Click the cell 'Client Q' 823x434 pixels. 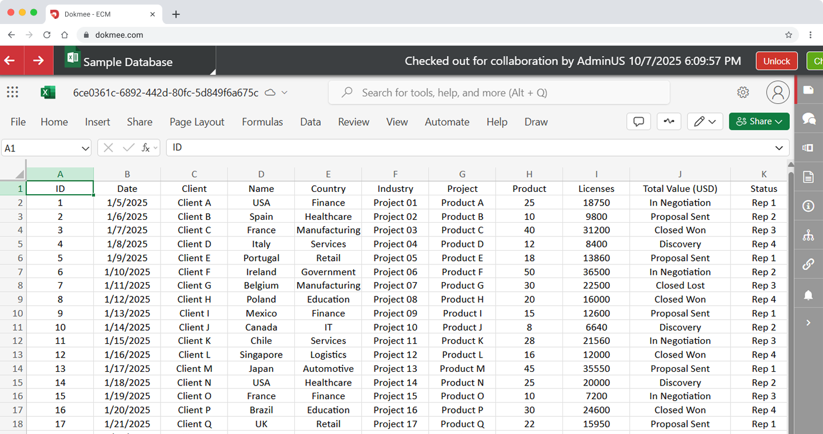pyautogui.click(x=194, y=424)
